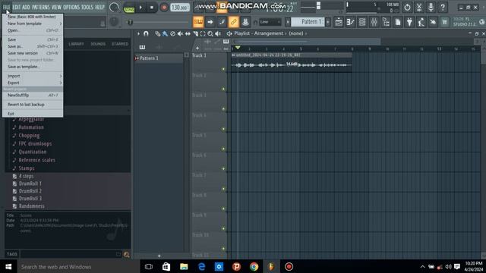Viewport: 486px width, 273px height.
Task: Choose Open… from File menu
Action: 33,30
